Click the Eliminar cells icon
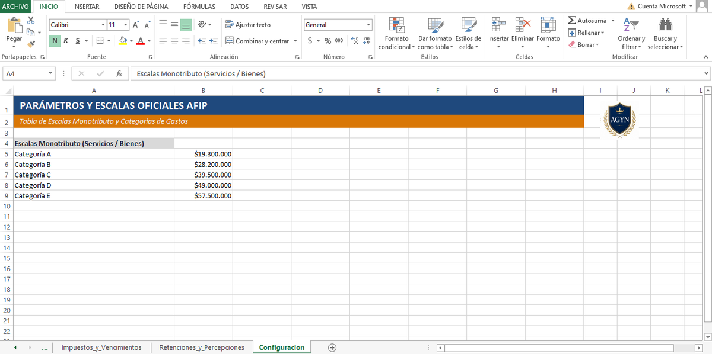The image size is (712, 354). 523,24
